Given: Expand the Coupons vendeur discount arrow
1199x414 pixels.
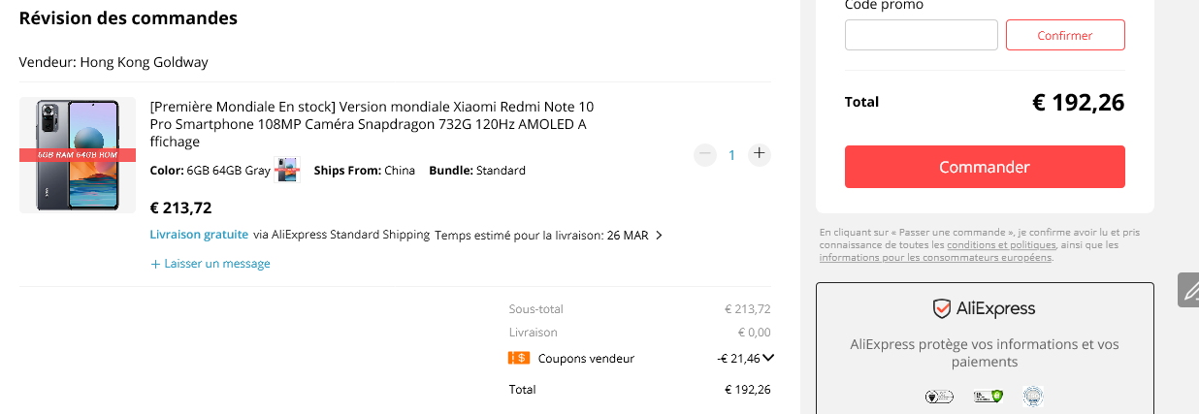Looking at the screenshot, I should point(768,358).
